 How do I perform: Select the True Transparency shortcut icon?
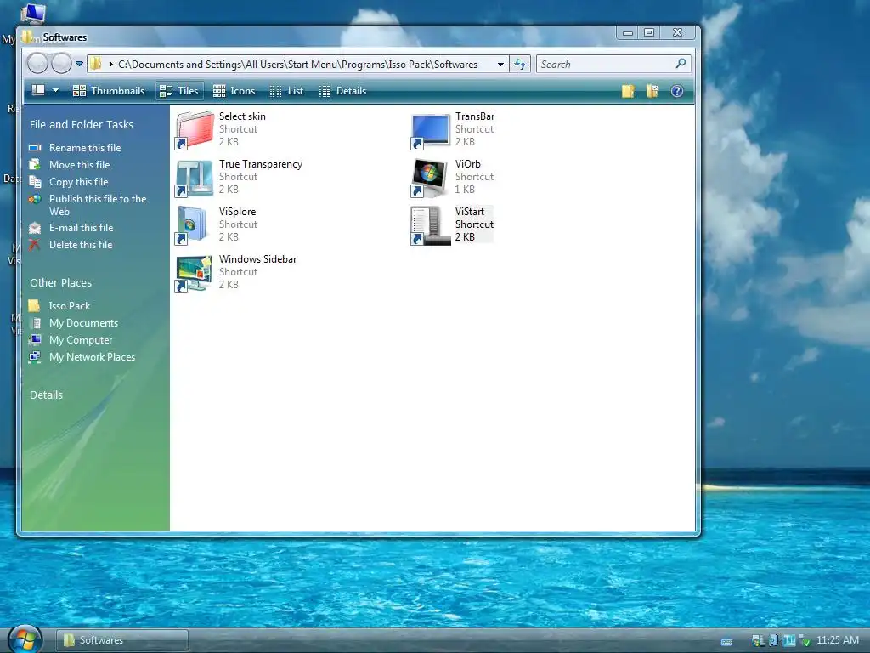[195, 179]
